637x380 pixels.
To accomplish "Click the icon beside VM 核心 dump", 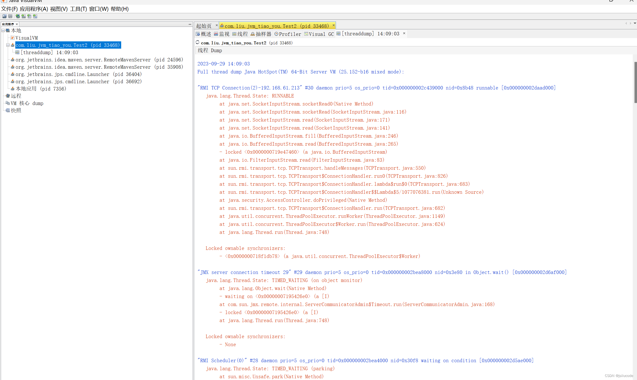I will [8, 103].
